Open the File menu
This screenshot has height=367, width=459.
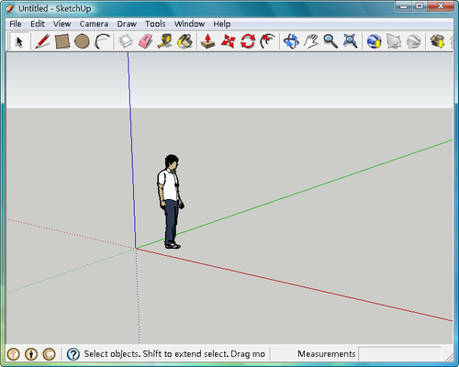(16, 24)
